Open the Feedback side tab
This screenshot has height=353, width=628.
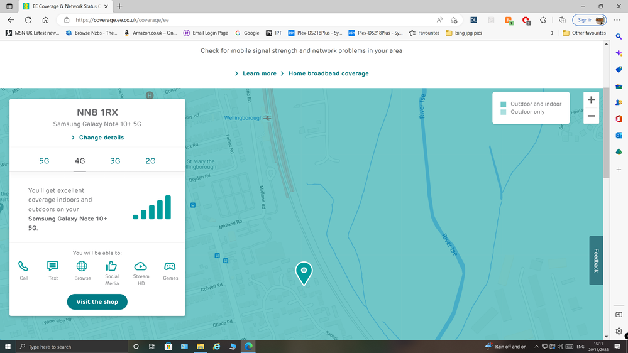tap(596, 261)
